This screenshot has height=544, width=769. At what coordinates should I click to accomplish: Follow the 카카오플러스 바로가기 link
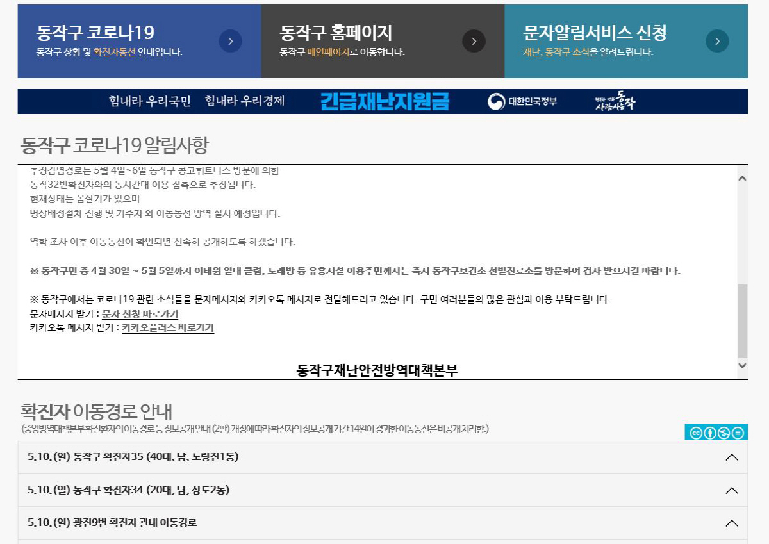coord(168,328)
